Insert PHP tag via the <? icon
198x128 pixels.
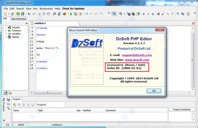coord(87,14)
